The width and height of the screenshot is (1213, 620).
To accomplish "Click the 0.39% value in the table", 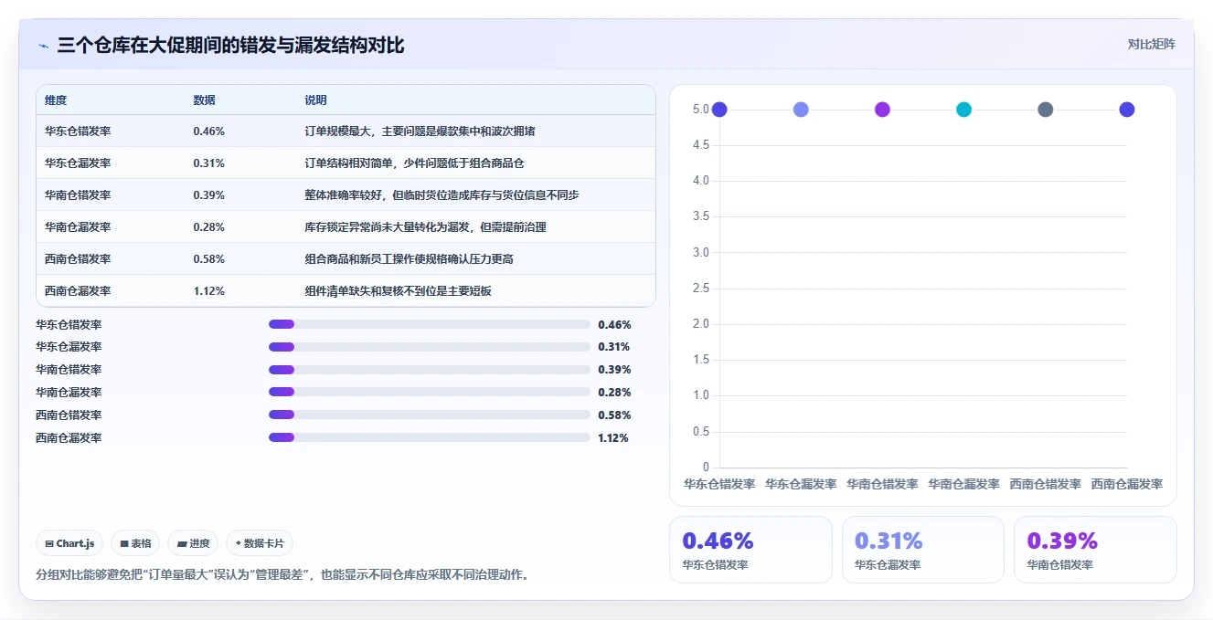I will [x=208, y=195].
